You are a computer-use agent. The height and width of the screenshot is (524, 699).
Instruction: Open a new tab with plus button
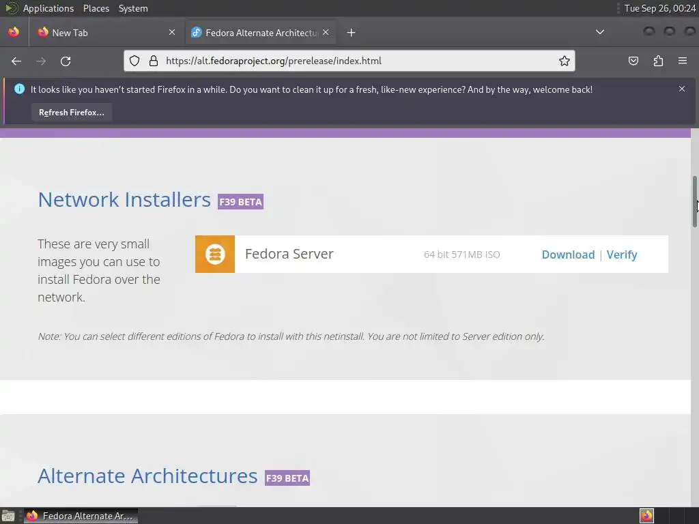coord(352,33)
